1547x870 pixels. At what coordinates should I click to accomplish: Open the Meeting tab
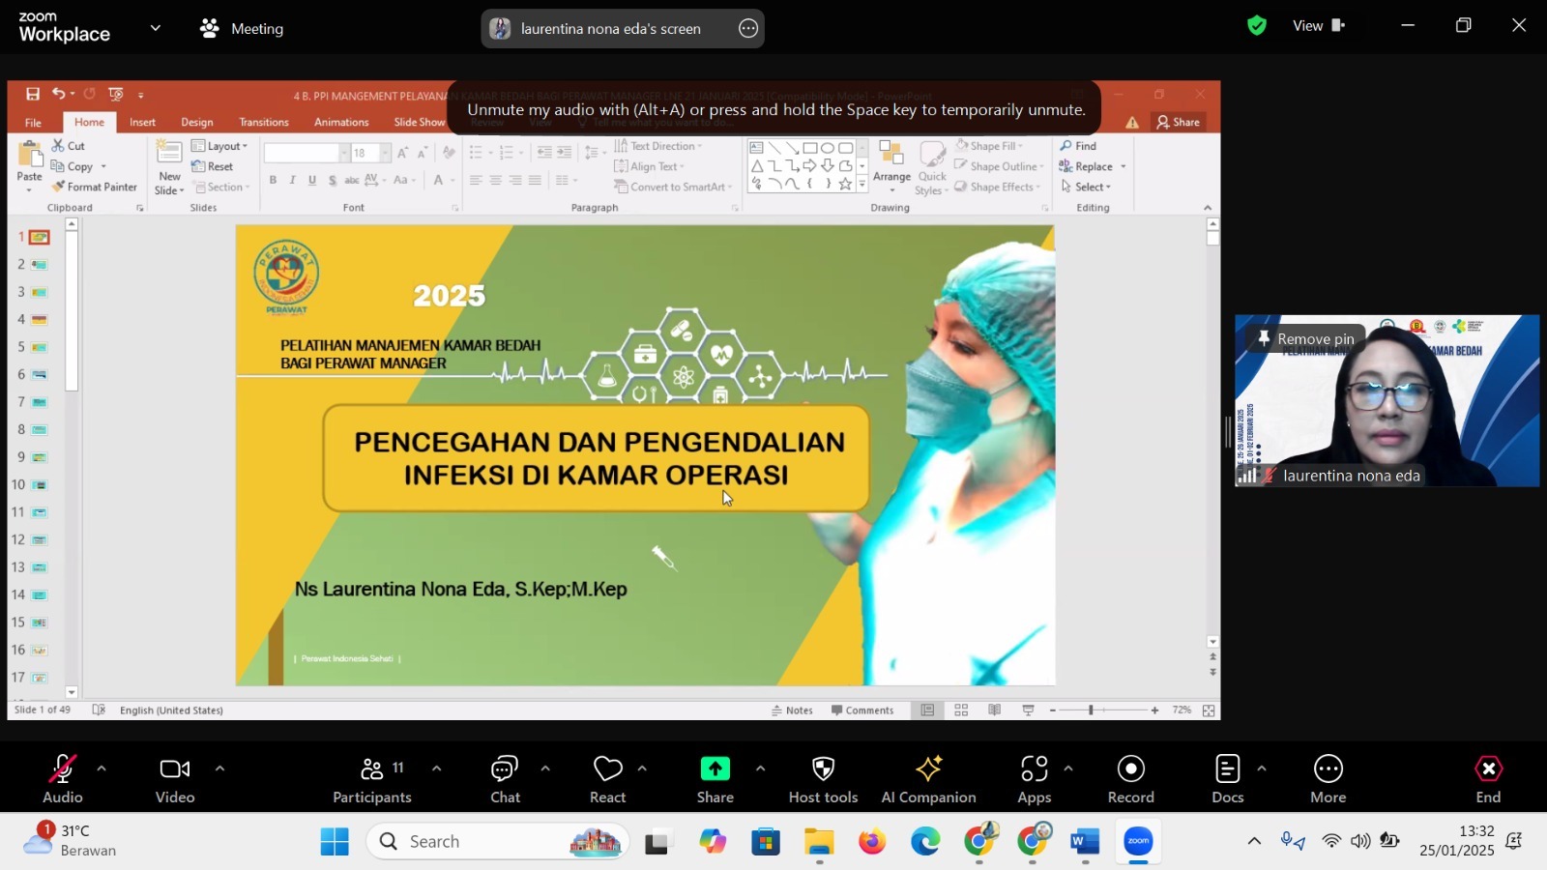[x=242, y=29]
